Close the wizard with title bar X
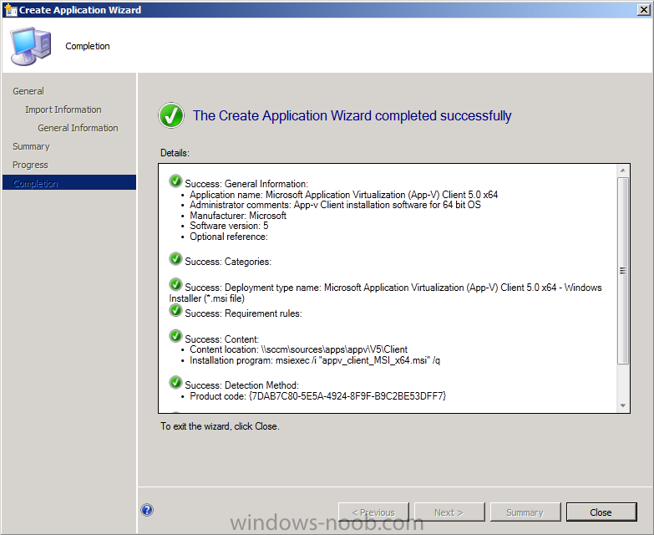The width and height of the screenshot is (654, 535). [x=644, y=9]
